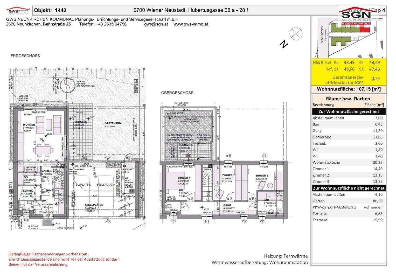Select the Bad row in the table
The width and height of the screenshot is (396, 280).
click(349, 124)
